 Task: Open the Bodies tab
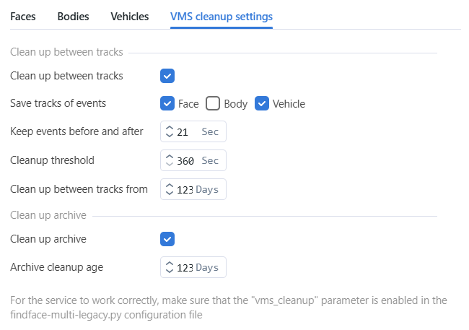(73, 16)
